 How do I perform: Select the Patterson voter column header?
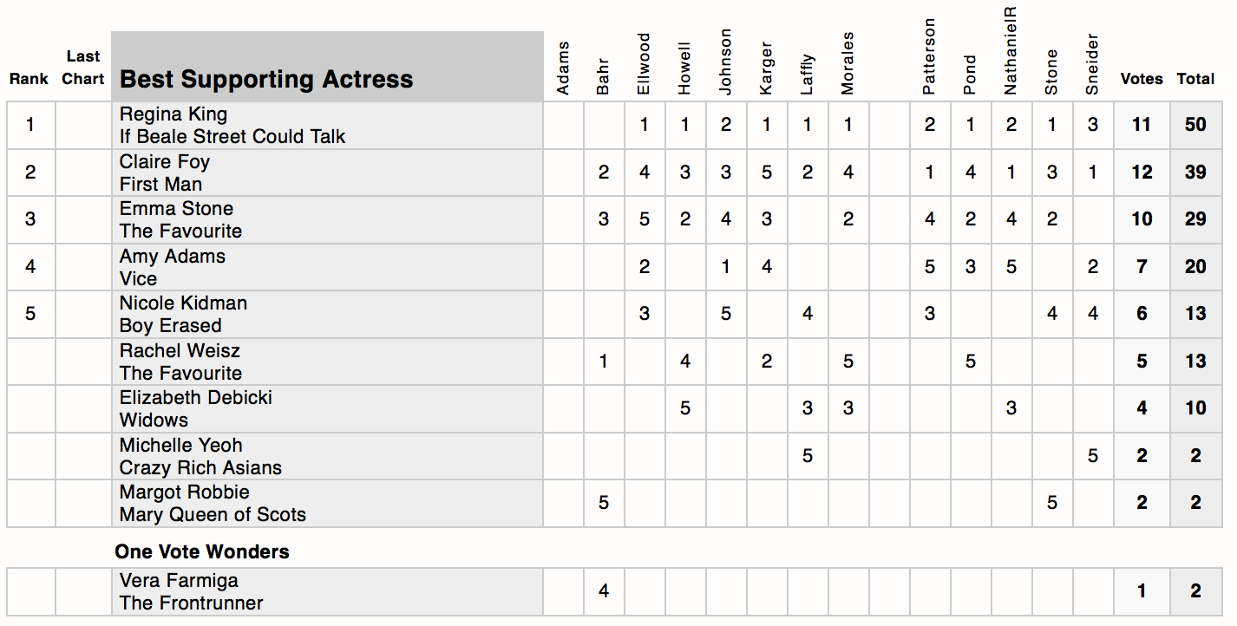tap(929, 57)
